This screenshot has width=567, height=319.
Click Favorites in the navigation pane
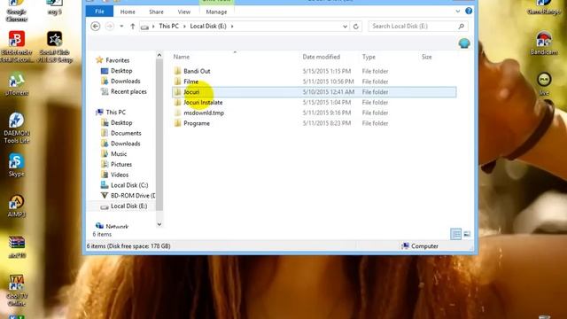point(118,60)
